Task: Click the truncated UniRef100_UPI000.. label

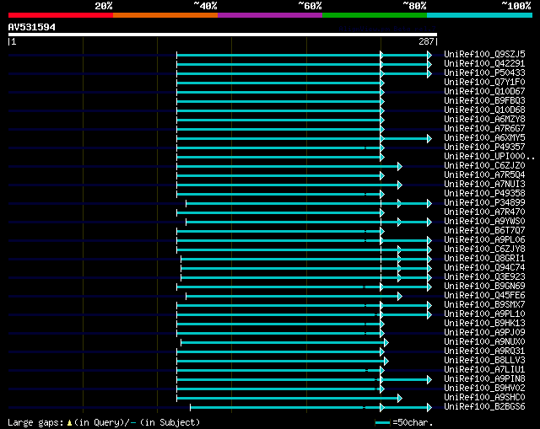Action: [489, 156]
